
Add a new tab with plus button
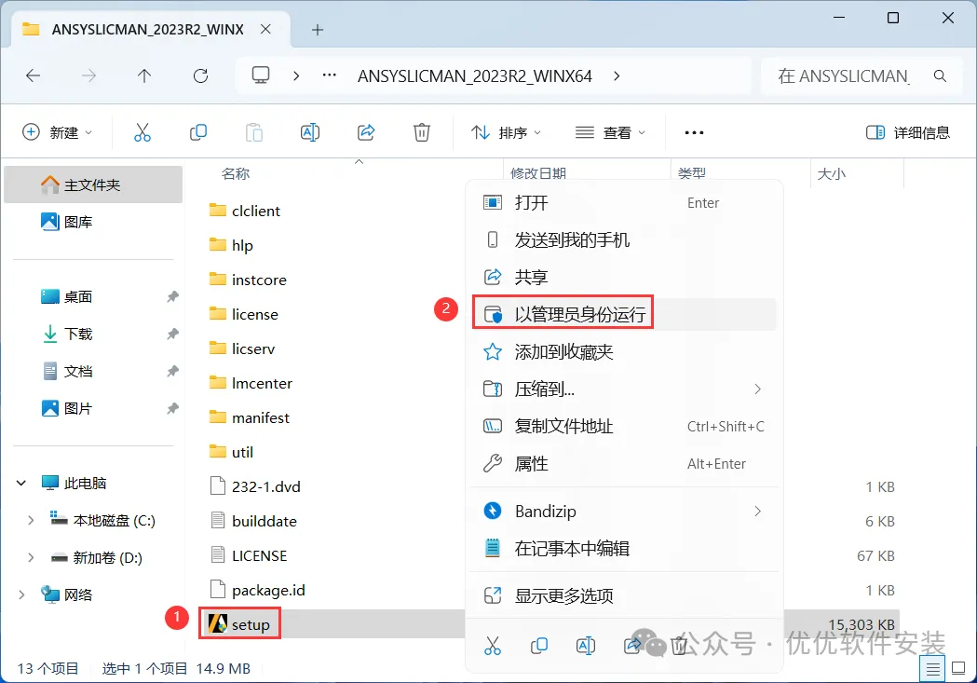click(318, 29)
